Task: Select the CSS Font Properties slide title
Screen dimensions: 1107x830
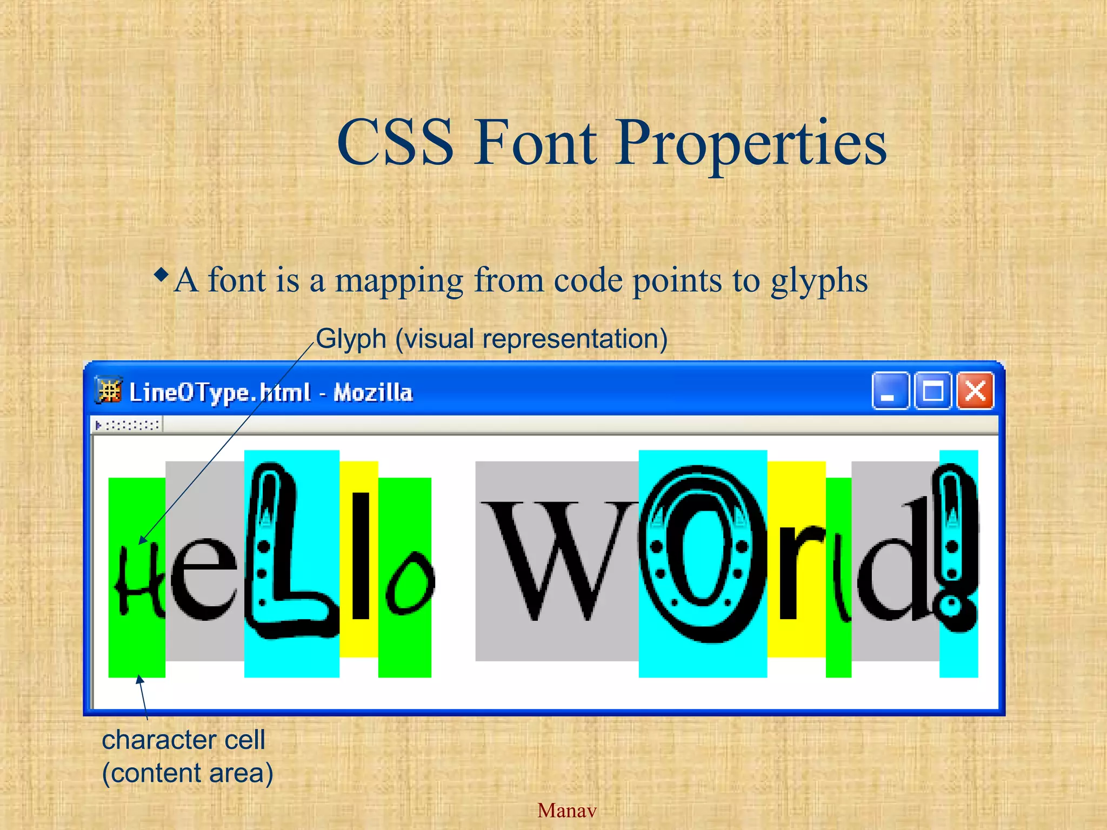Action: point(611,142)
